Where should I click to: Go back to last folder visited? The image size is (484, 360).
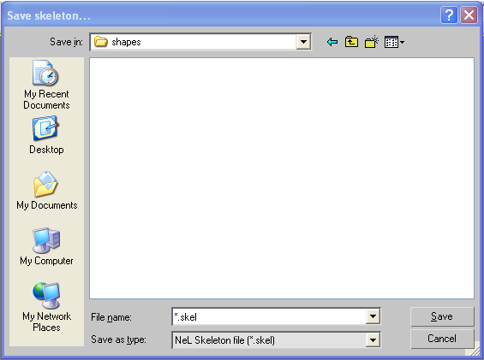[332, 42]
